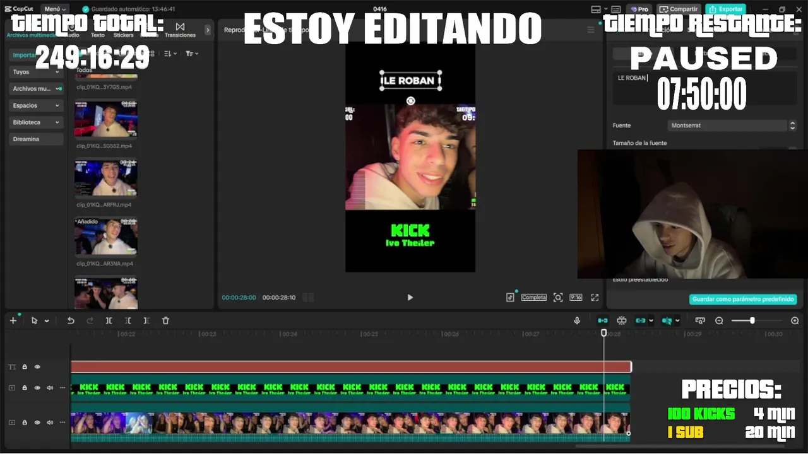Switch to the Transiciones tab
808x454 pixels.
point(180,30)
